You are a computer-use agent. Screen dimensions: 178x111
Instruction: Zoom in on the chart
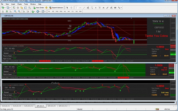[15, 11]
